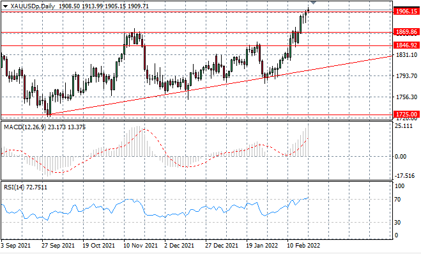Select the chart shift marker triangle at top

(x=313, y=3)
